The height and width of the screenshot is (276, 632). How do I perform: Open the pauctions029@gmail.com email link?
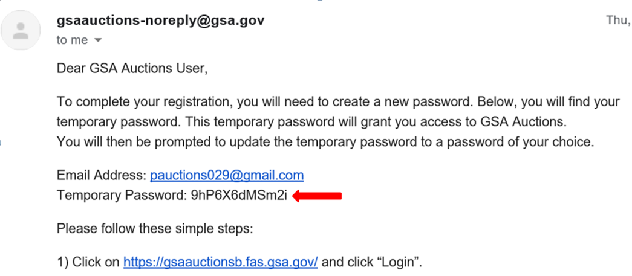(227, 176)
